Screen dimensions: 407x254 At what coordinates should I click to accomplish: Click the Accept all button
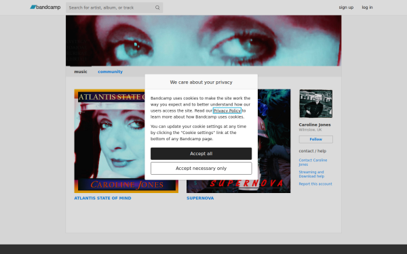[x=201, y=154]
